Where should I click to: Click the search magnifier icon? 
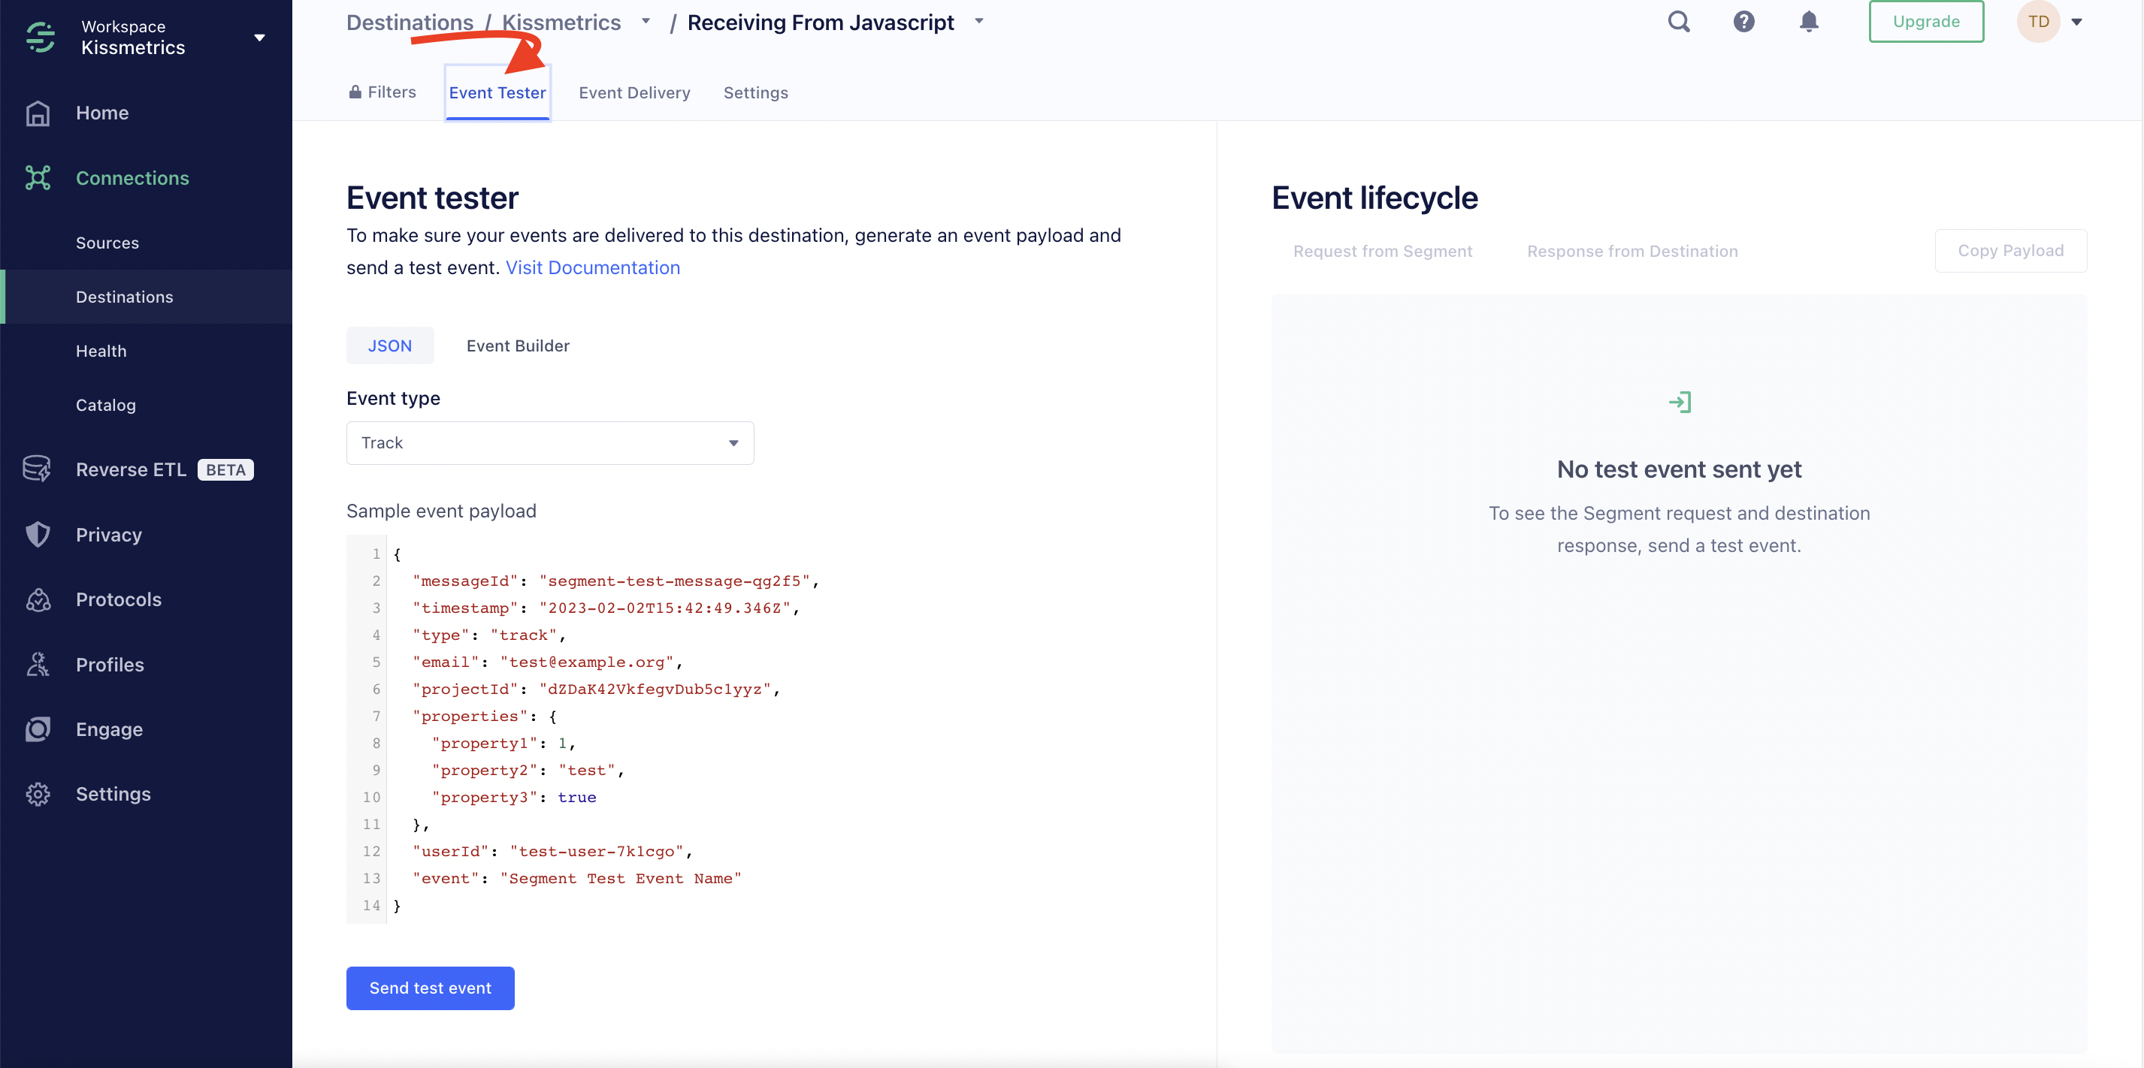pos(1679,22)
